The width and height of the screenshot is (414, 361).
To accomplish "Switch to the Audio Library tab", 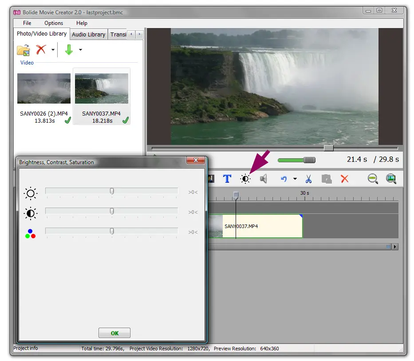I will pos(89,34).
